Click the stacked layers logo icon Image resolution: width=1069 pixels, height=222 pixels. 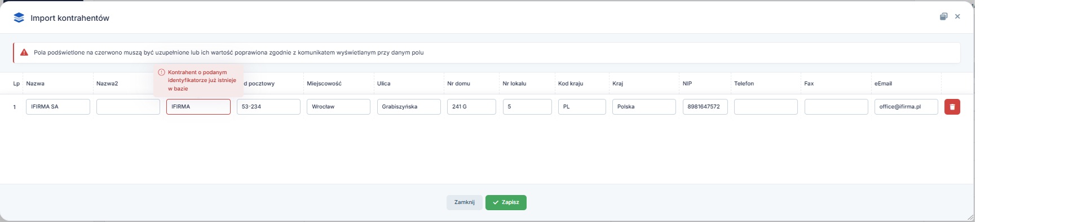(19, 18)
